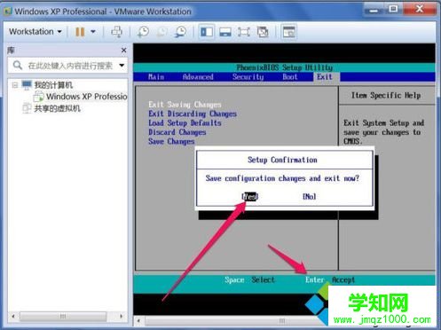Close the VMware Workstation window
Screen dimensions: 441x330
[420, 10]
